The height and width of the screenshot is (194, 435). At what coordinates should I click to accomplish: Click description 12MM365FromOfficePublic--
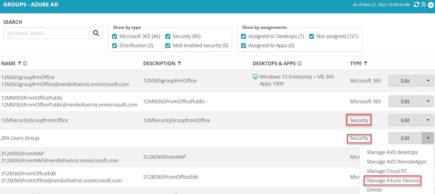[x=176, y=101]
